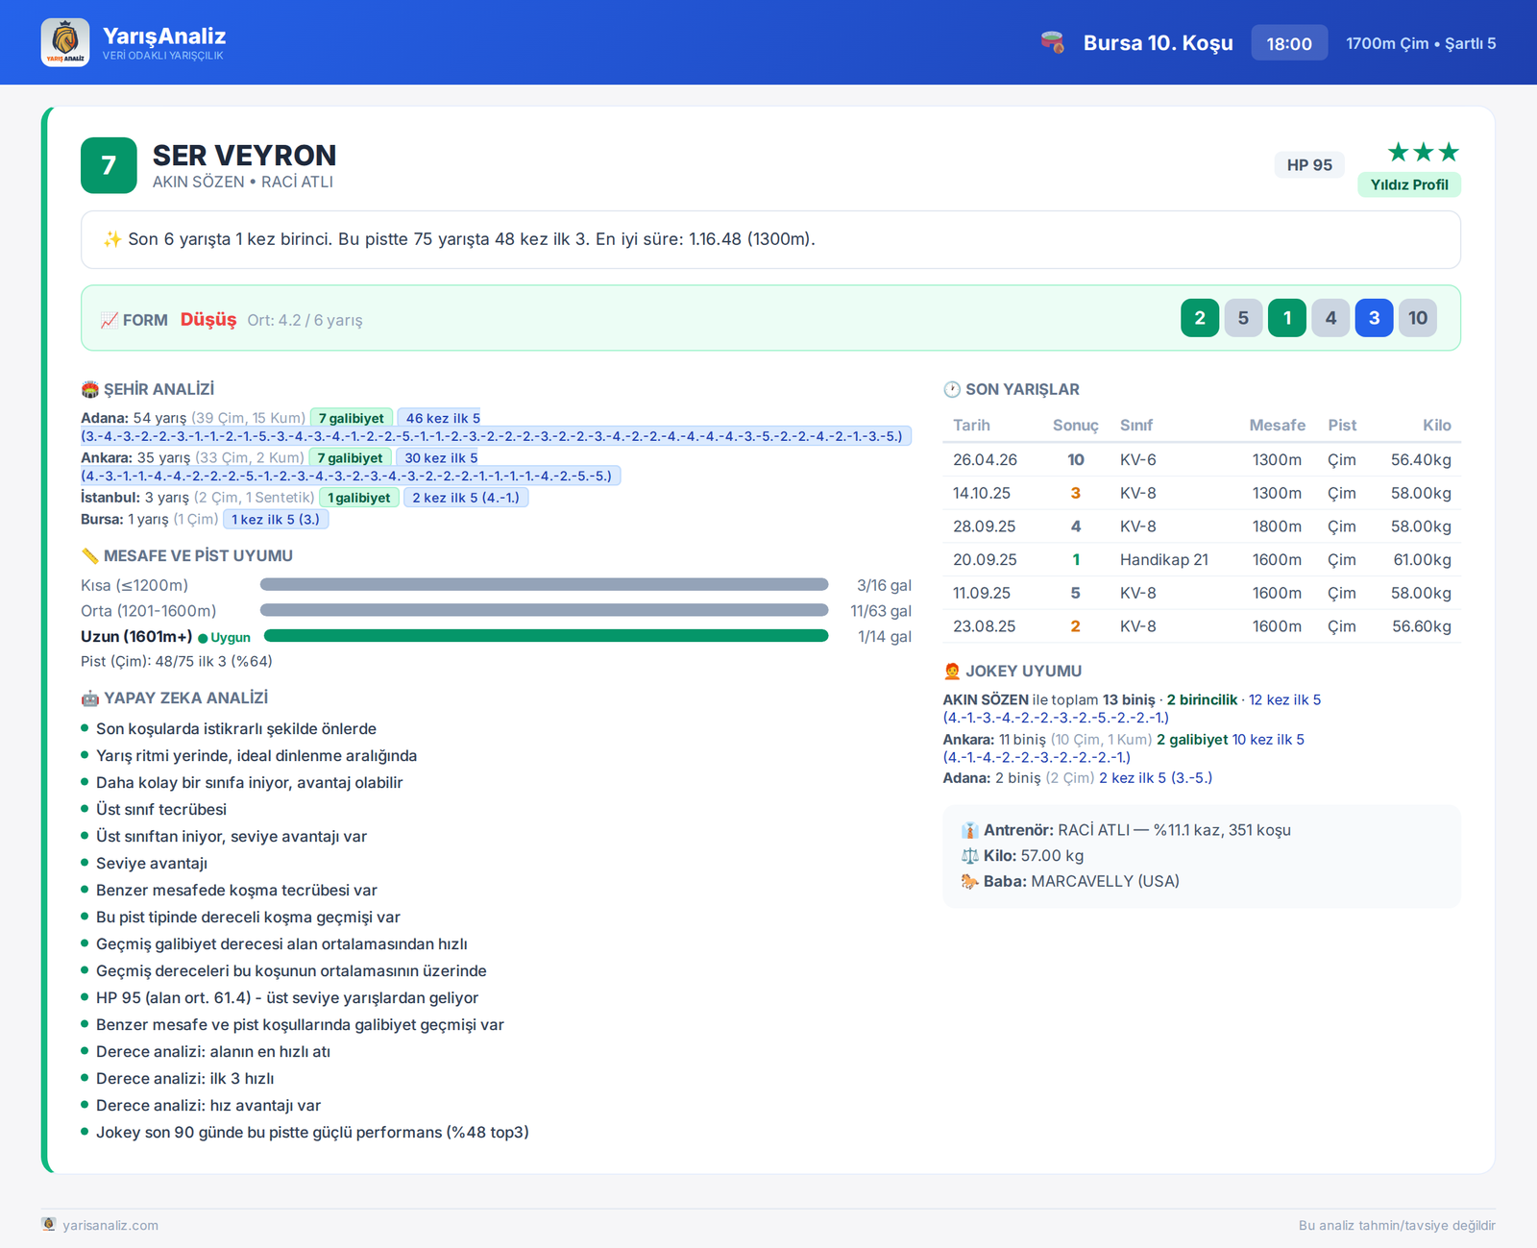This screenshot has width=1537, height=1248.
Task: Click the grey form box showing 4
Action: tap(1330, 318)
